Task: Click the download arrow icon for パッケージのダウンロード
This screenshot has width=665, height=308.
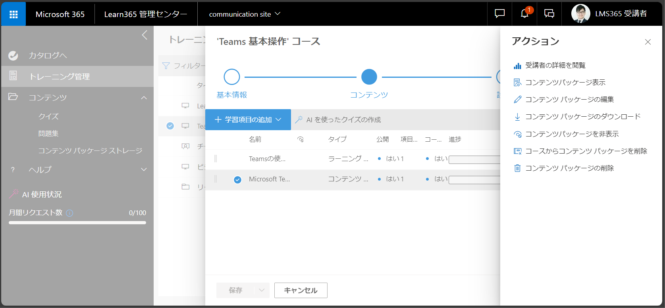Action: pos(517,117)
